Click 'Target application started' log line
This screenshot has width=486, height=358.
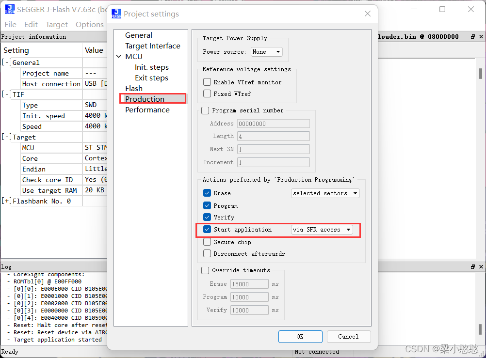point(58,340)
